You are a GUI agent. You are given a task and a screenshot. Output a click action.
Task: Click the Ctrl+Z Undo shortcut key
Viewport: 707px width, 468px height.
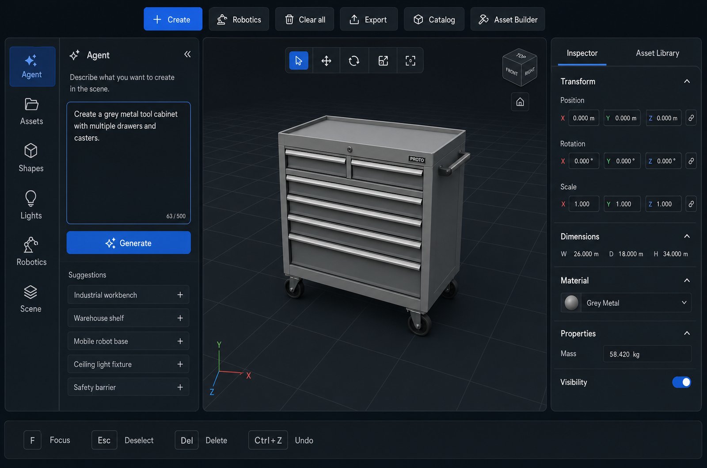268,440
